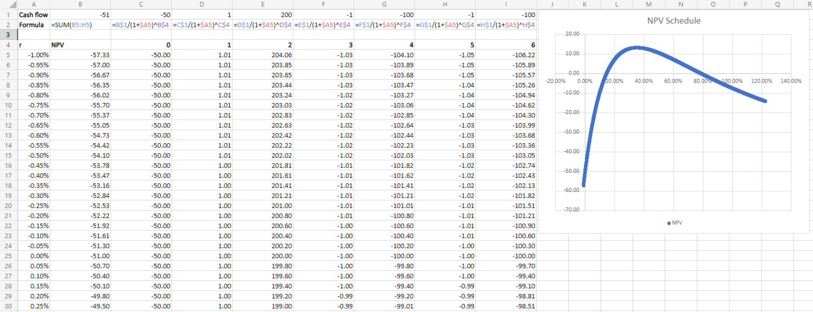Select column header B
Image resolution: width=813 pixels, height=312 pixels.
(x=80, y=4)
